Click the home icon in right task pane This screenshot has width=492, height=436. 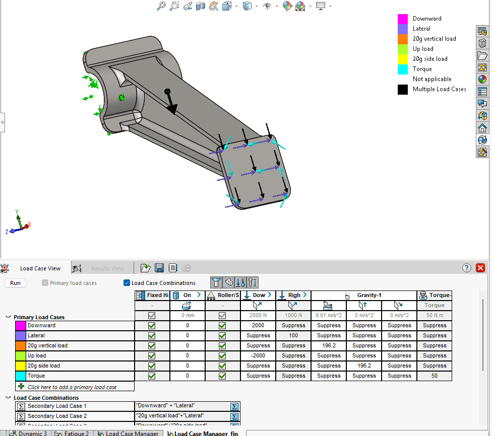pos(482,128)
